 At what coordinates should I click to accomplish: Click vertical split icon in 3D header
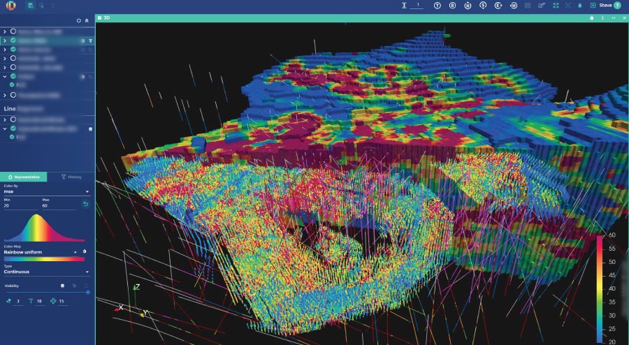(x=602, y=18)
